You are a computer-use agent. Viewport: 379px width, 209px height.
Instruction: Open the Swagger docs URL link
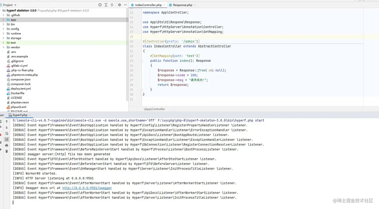click(x=87, y=188)
